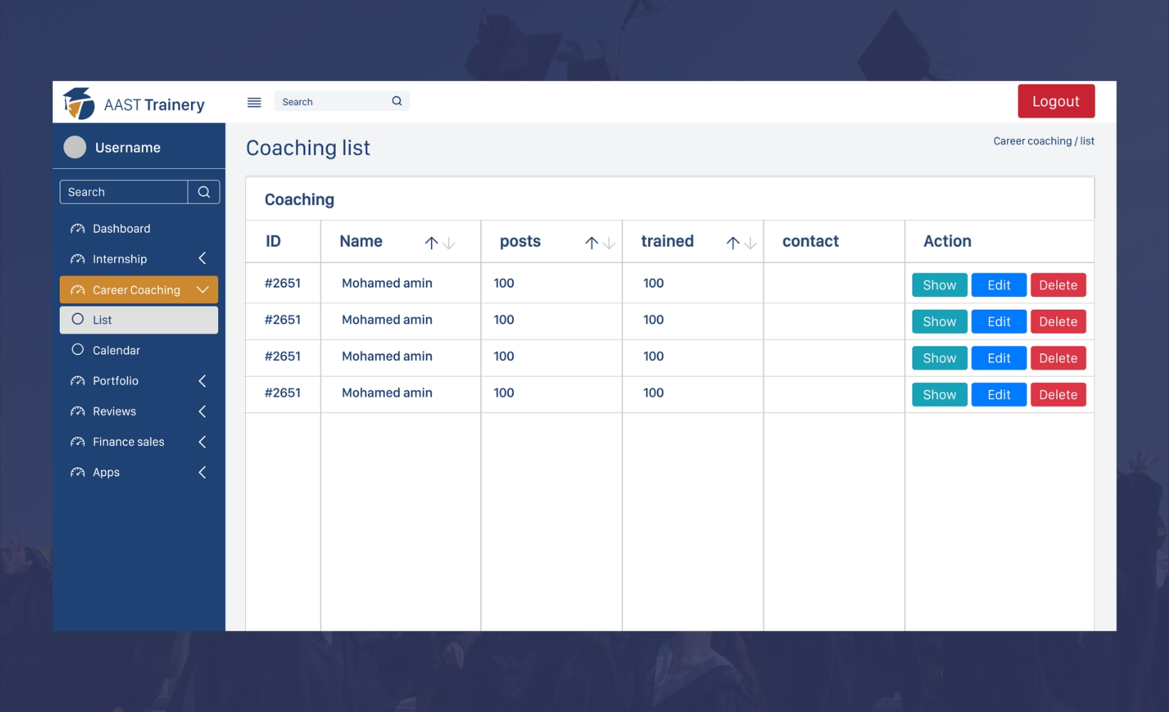1169x712 pixels.
Task: Open Dashboard via its gauge icon
Action: point(78,229)
